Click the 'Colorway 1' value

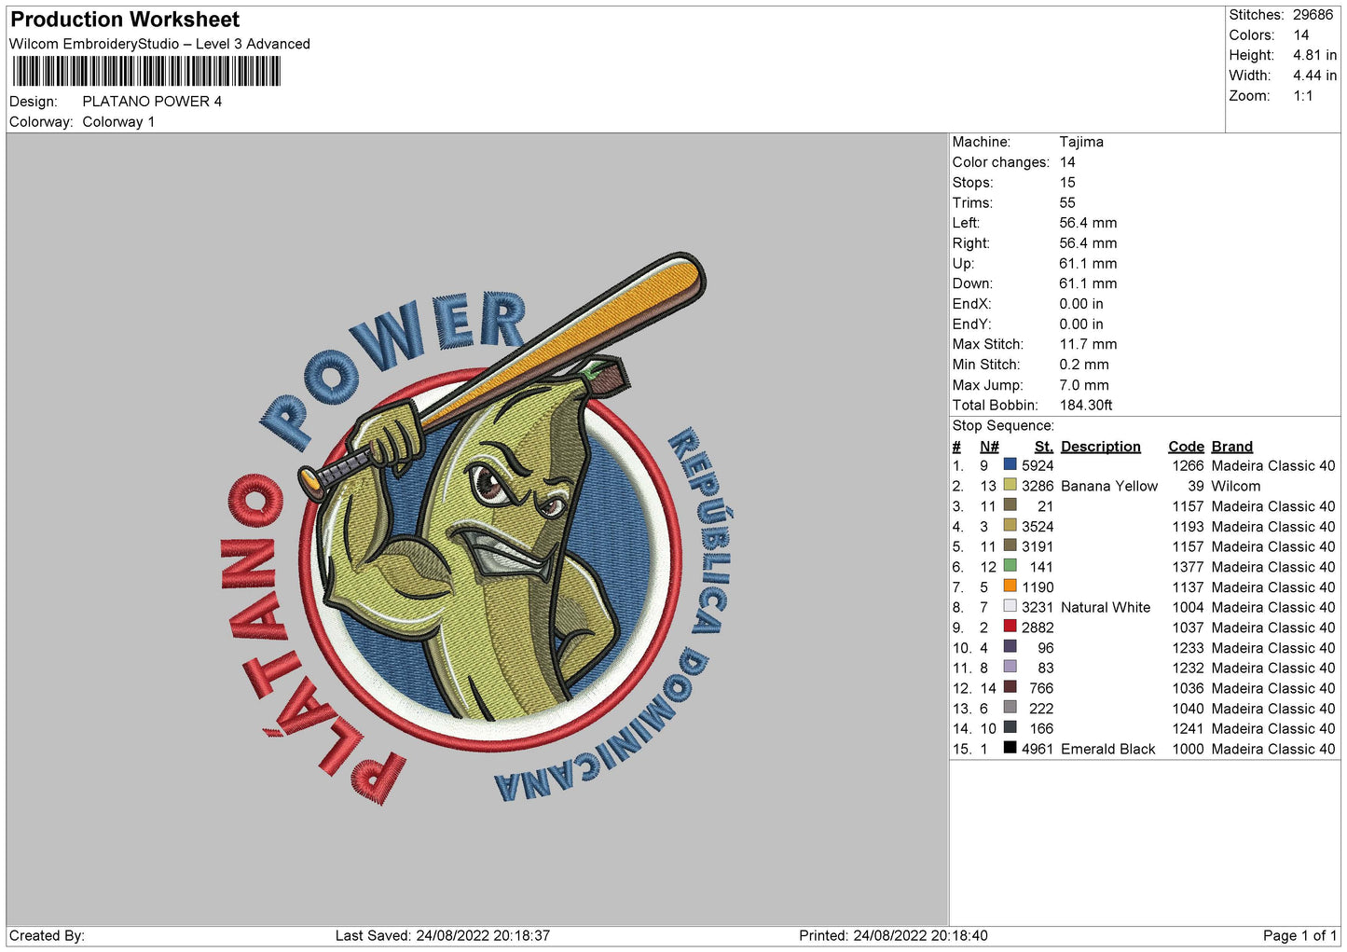pyautogui.click(x=118, y=122)
